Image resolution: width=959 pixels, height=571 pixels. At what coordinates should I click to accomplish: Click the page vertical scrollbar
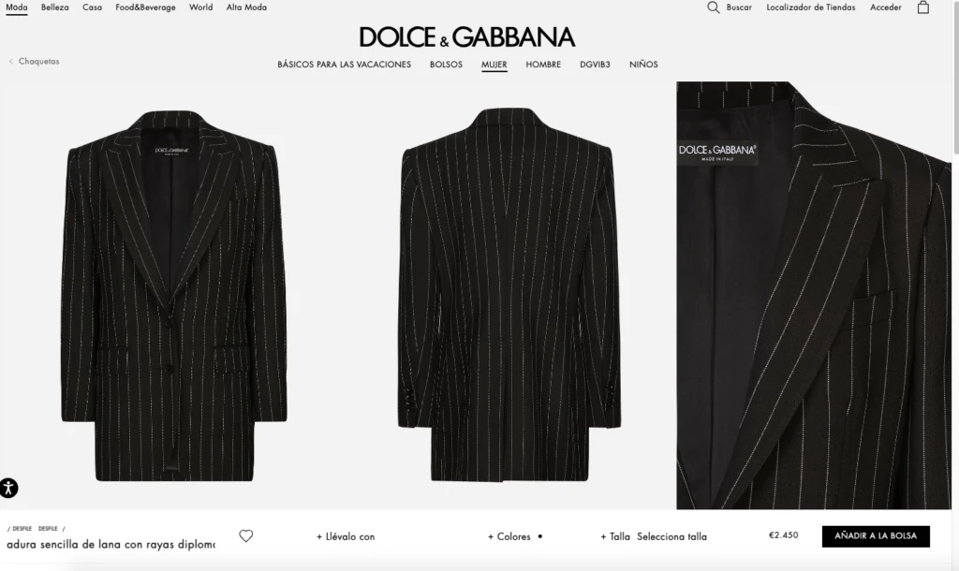click(x=955, y=77)
